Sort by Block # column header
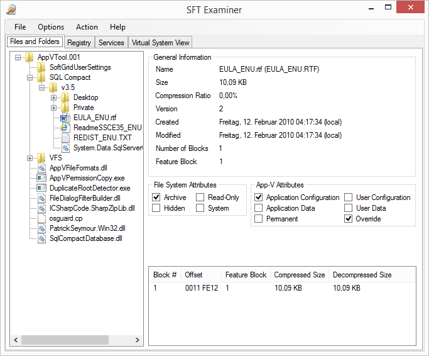Viewport: 429px width, 356px height. coord(165,275)
